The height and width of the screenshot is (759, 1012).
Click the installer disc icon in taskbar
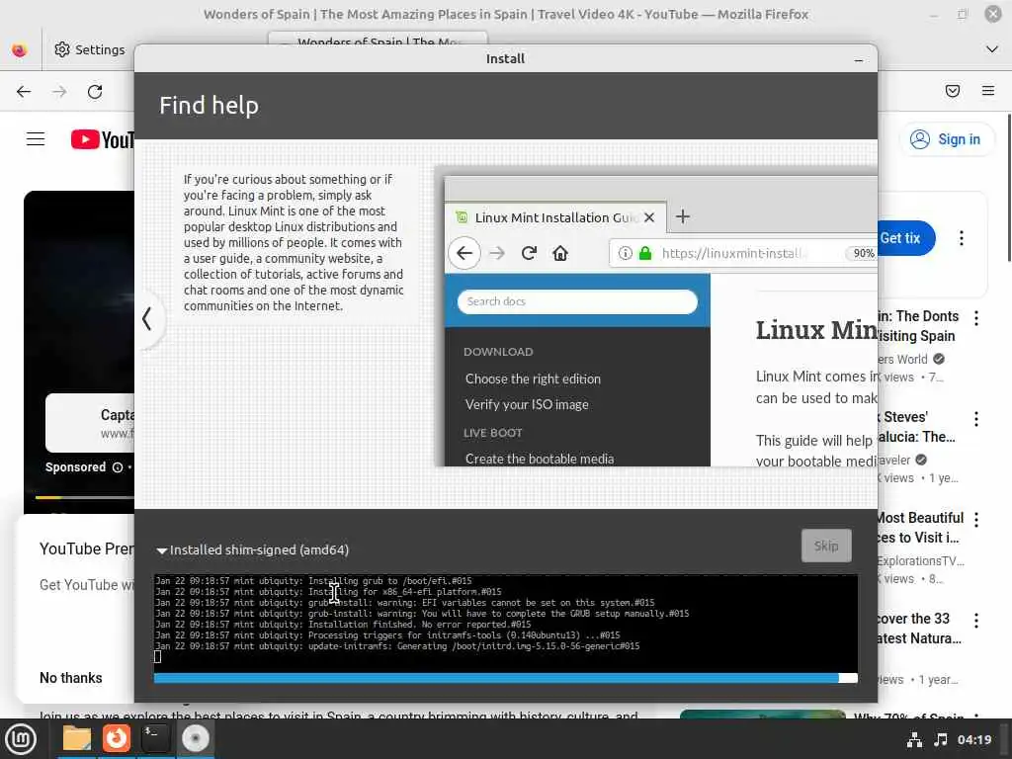point(195,739)
